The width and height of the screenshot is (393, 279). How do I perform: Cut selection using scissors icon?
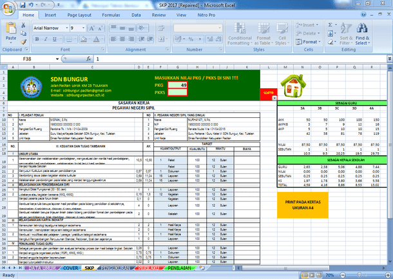coord(23,25)
